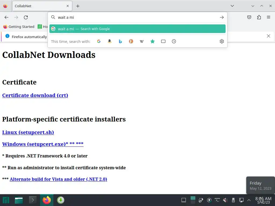Open the terminal from taskbar
The width and height of the screenshot is (275, 206).
point(32,200)
